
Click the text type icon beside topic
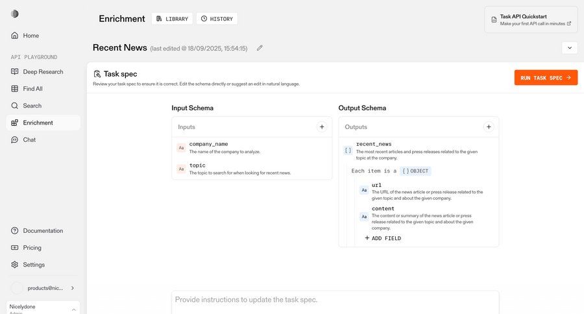point(182,169)
